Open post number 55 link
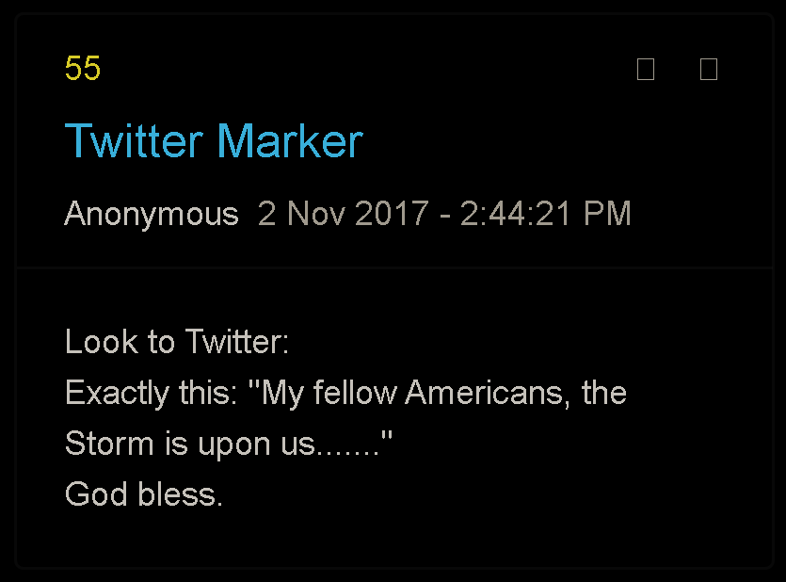 point(83,69)
